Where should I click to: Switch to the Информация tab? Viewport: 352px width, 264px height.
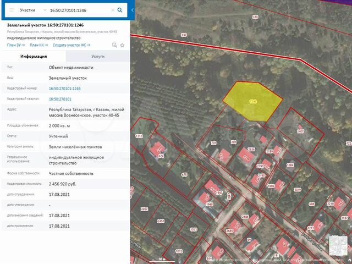(x=34, y=56)
